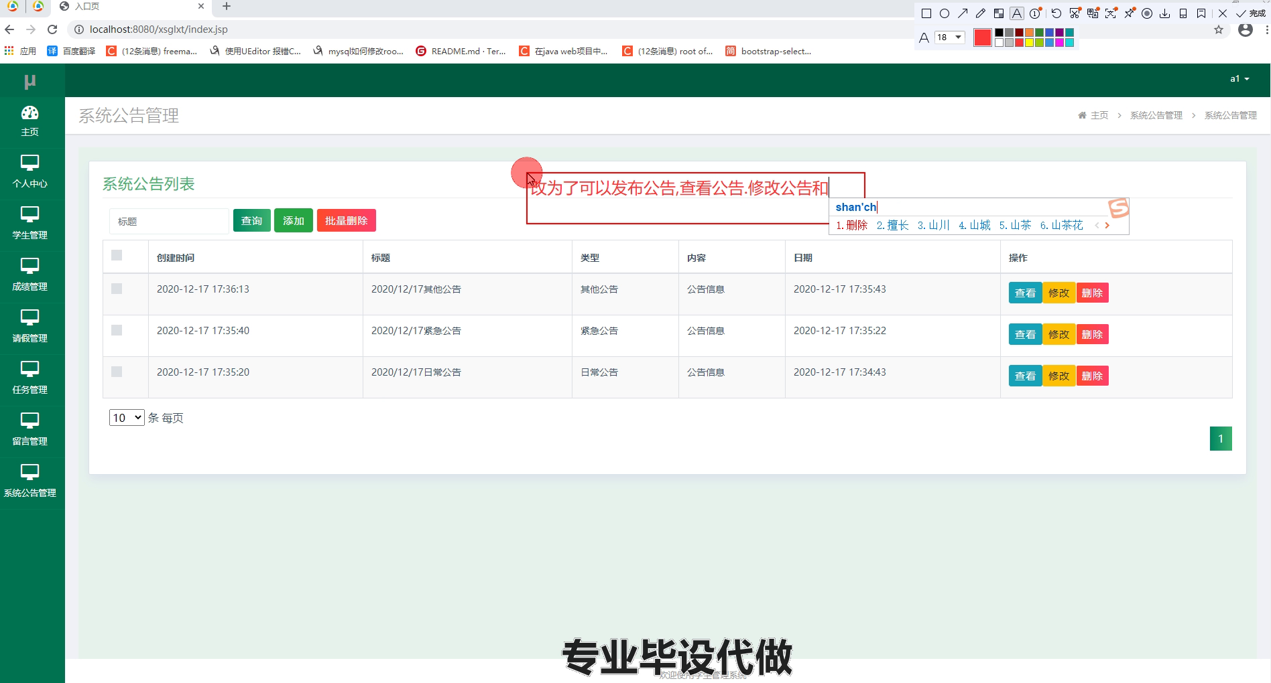Click the send-to-phone icon
This screenshot has height=683, width=1271.
point(1183,13)
